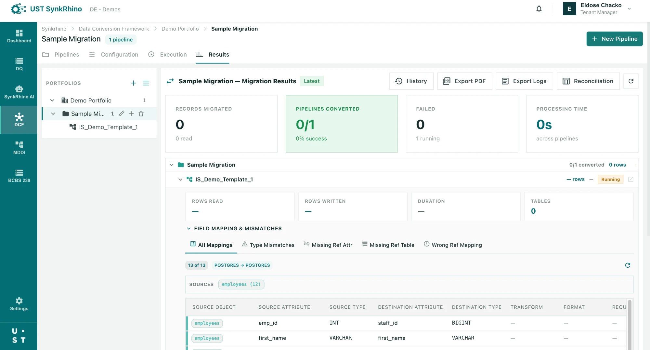Select the Type Mismatches tab
650x350 pixels.
268,245
